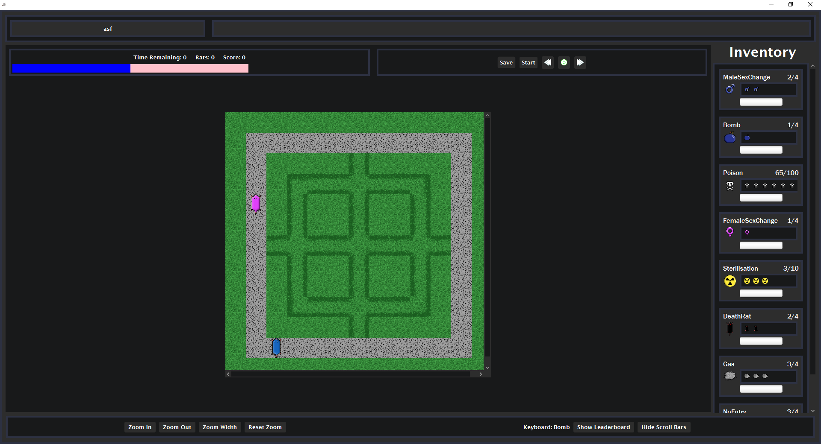The width and height of the screenshot is (821, 444).
Task: Click the map's horizontal scrollbar right arrow
Action: [x=481, y=374]
